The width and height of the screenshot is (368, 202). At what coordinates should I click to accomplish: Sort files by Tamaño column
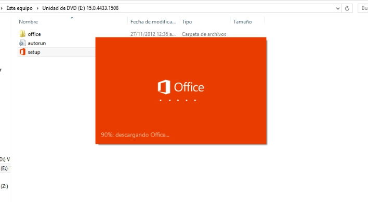tap(242, 22)
